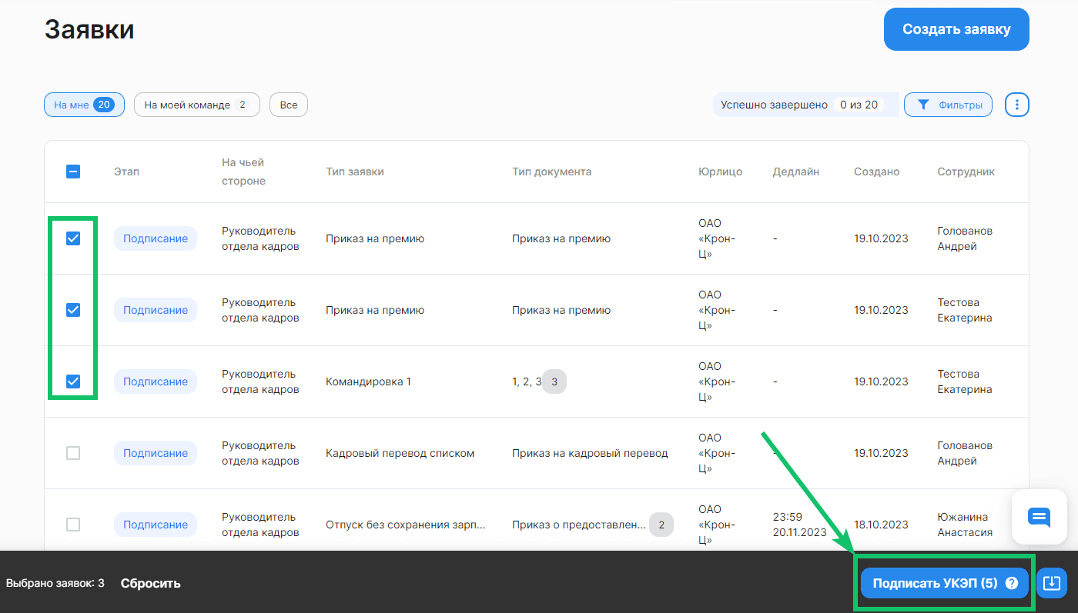
Task: Expand the documents badge 2 in Отпуск row
Action: (x=661, y=525)
